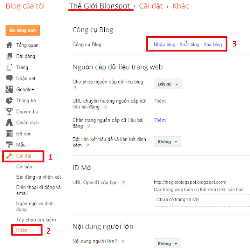Open the Tổng quan menu item
The width and height of the screenshot is (250, 248).
27,45
